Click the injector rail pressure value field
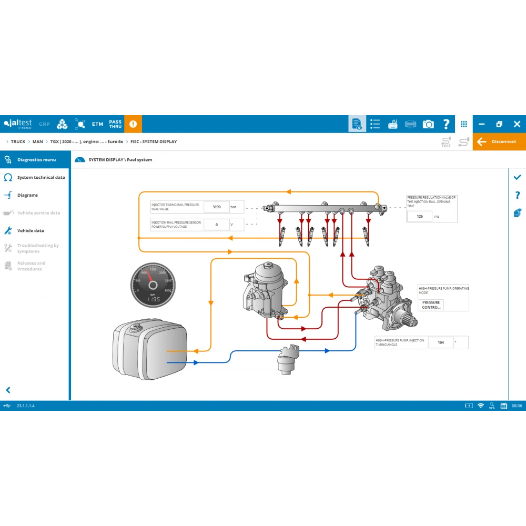The image size is (526, 526). [x=216, y=207]
